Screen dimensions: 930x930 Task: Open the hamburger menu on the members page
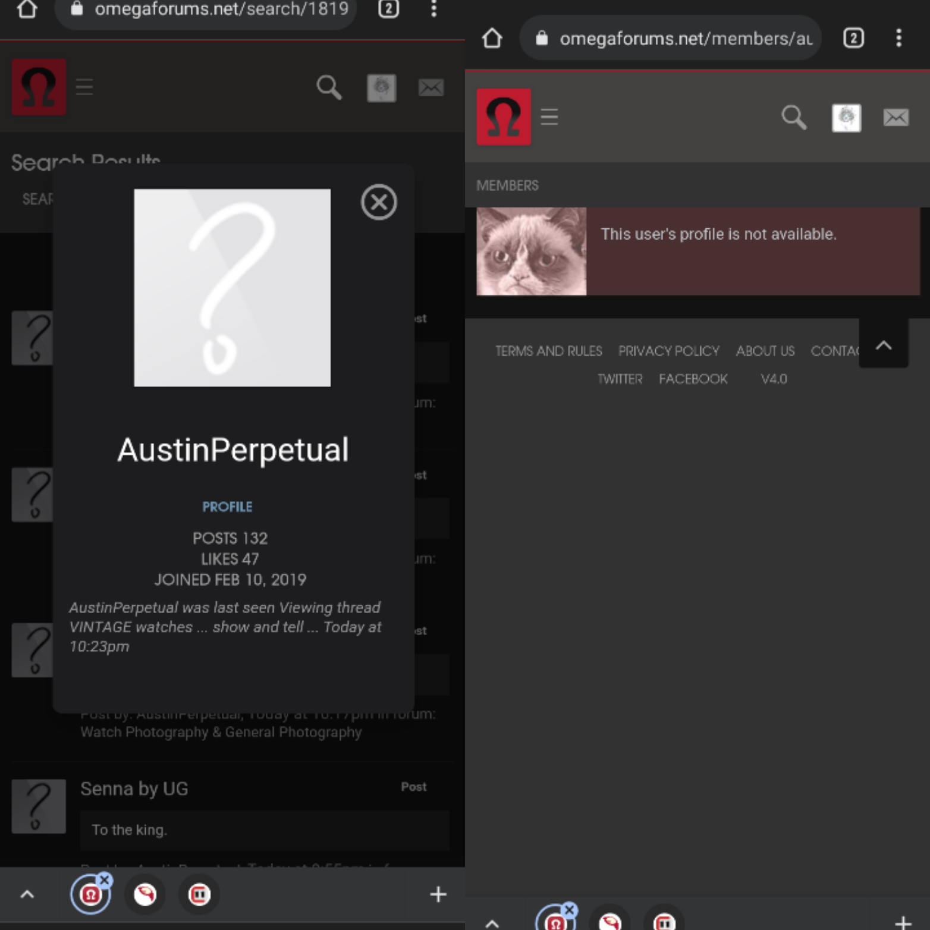click(x=549, y=117)
